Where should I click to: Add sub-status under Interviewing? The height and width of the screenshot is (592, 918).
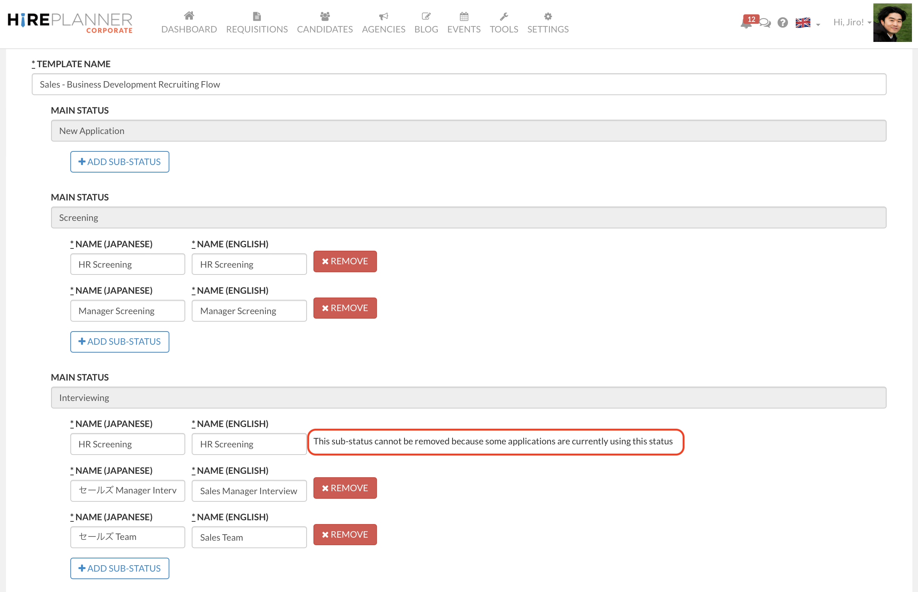[120, 568]
